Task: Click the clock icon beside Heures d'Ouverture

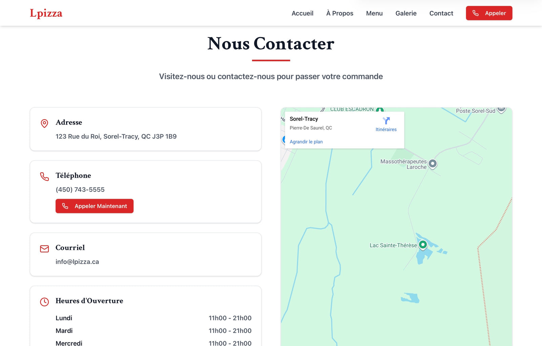Action: click(44, 302)
